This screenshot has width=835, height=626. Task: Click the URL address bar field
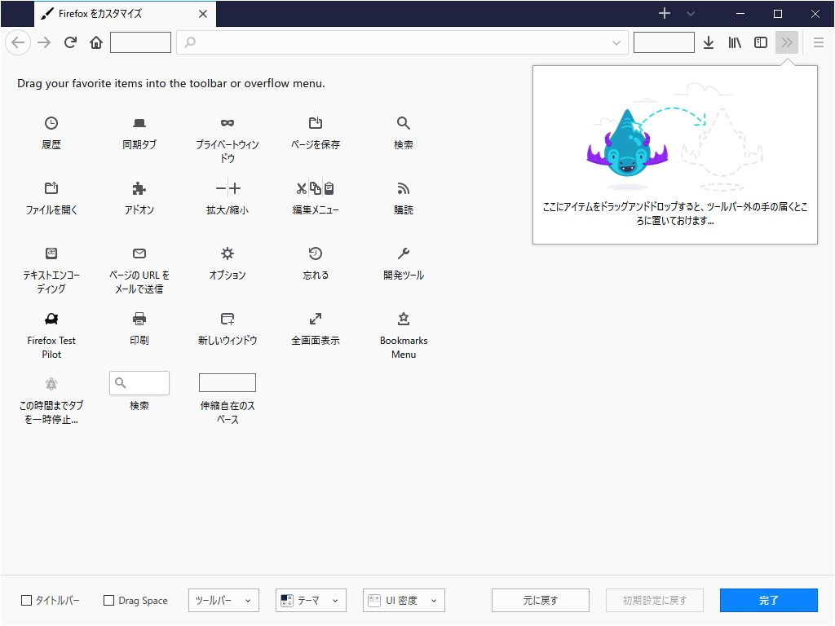click(x=402, y=42)
